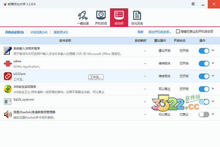Expand options arrow for UCClient
The height and width of the screenshot is (147, 220).
pyautogui.click(x=213, y=76)
